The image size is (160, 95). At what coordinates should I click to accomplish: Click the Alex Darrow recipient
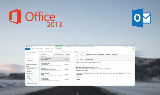tap(108, 55)
